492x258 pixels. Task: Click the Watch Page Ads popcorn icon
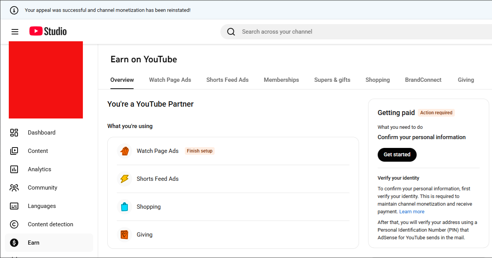(125, 151)
